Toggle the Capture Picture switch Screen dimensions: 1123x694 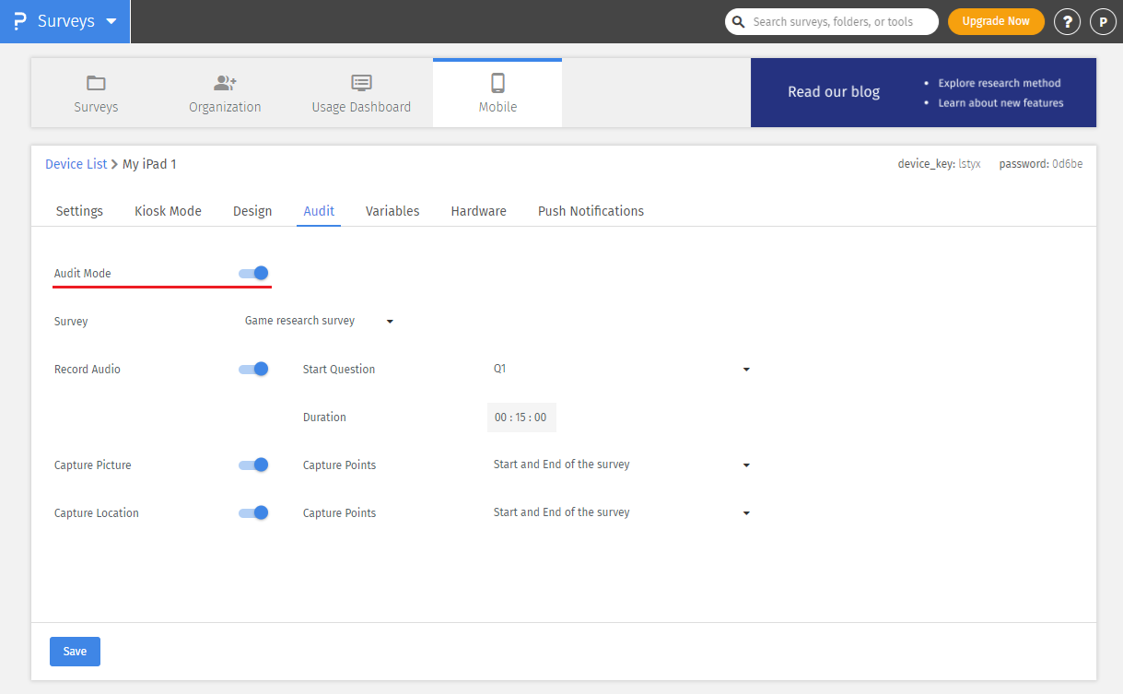(x=253, y=465)
